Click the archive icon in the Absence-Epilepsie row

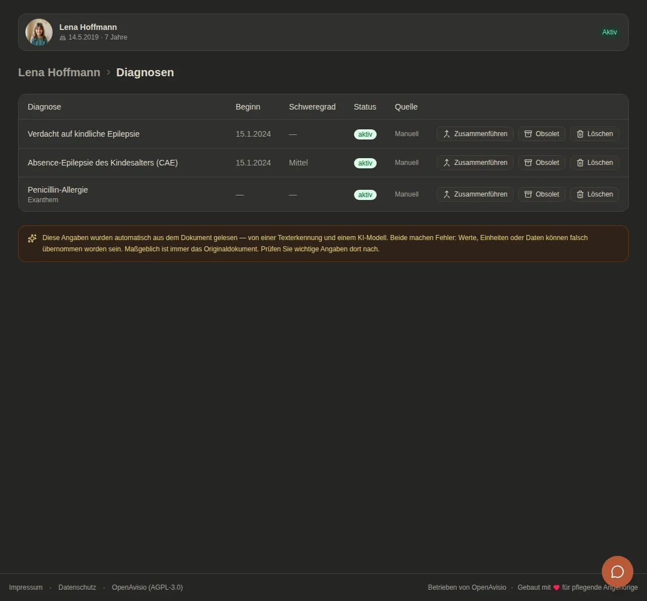528,163
